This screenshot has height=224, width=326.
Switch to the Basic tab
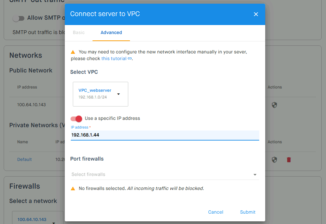(x=78, y=33)
